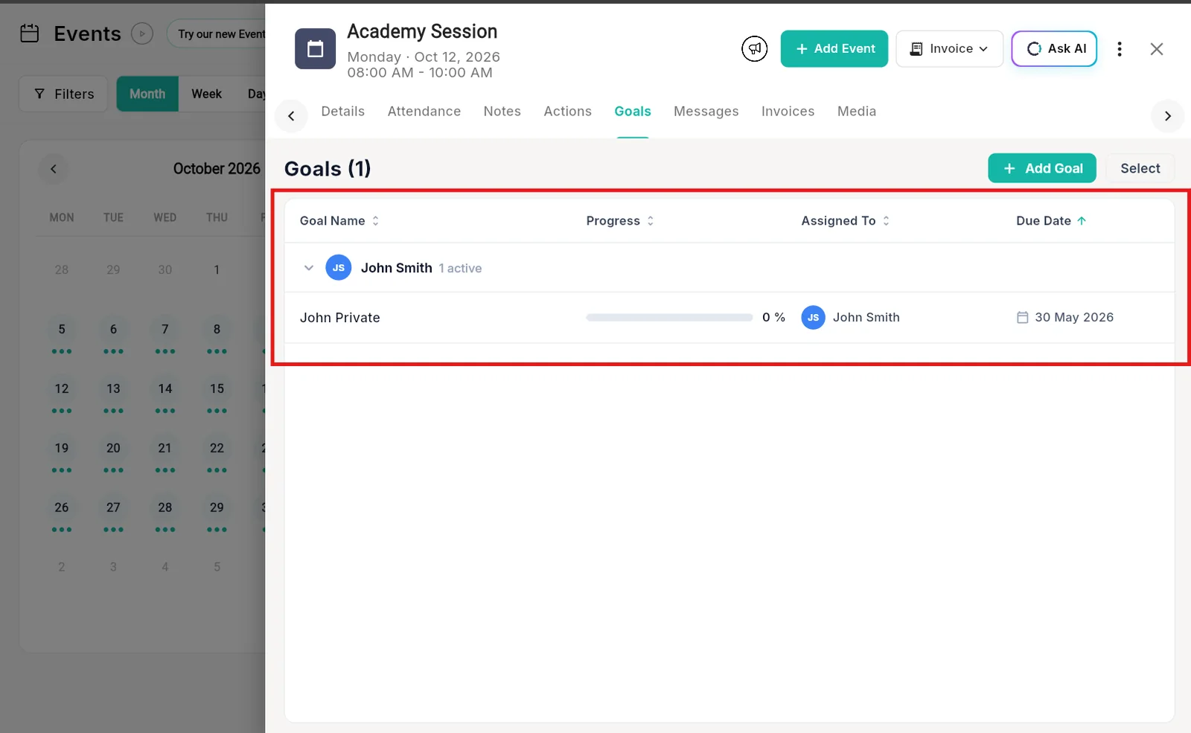Click the Add Goal button
This screenshot has width=1191, height=733.
[x=1042, y=168]
